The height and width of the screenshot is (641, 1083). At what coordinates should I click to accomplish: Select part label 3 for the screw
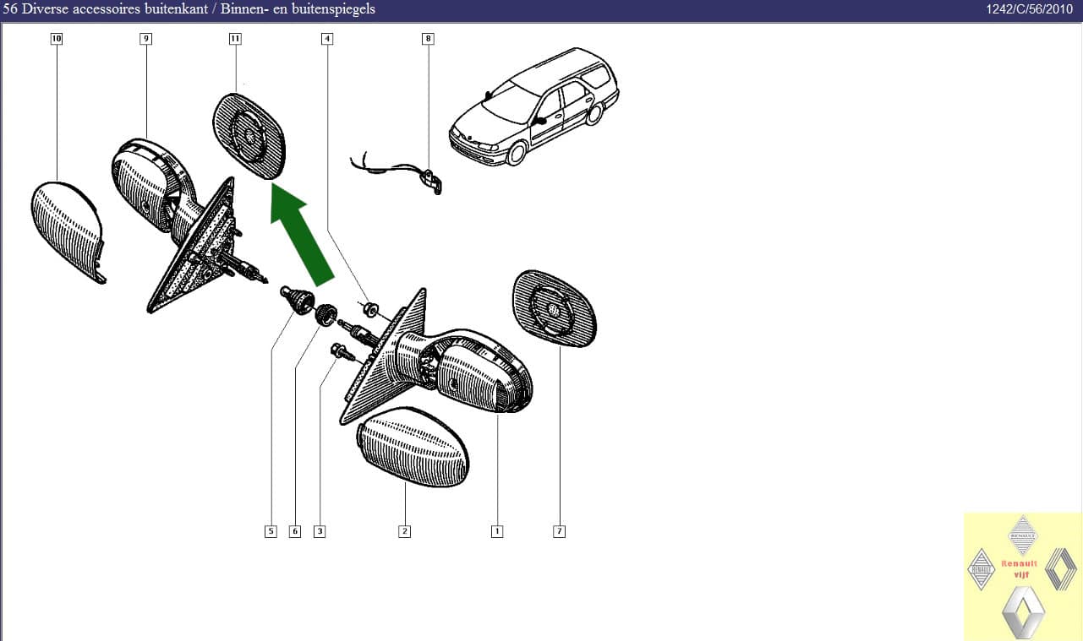click(320, 531)
